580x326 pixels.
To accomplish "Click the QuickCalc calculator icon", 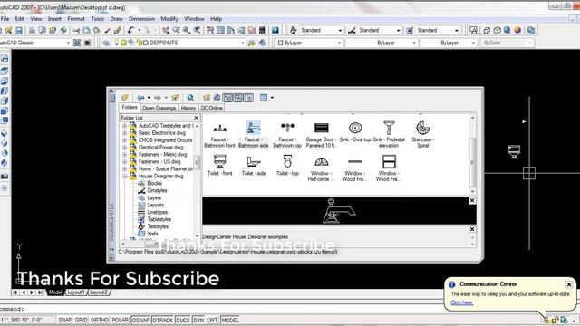I will 262,30.
